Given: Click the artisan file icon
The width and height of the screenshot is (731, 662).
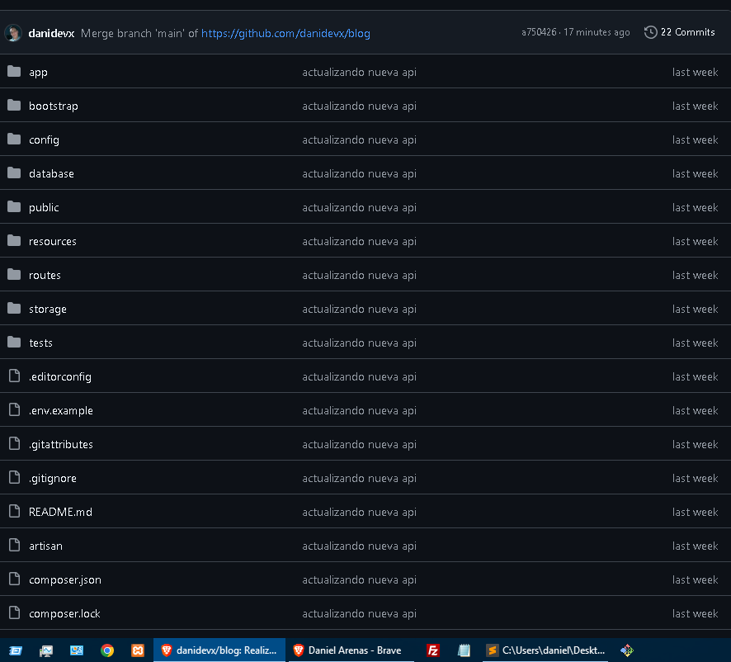Looking at the screenshot, I should (x=15, y=545).
